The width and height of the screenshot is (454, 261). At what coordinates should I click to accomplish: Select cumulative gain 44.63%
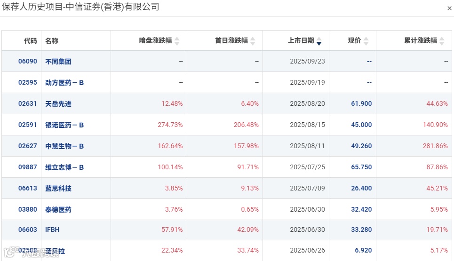437,103
